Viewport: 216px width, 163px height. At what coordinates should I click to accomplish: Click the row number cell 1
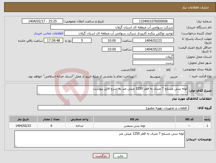(207, 125)
